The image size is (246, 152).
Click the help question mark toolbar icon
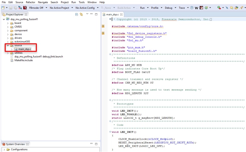(x=192, y=8)
